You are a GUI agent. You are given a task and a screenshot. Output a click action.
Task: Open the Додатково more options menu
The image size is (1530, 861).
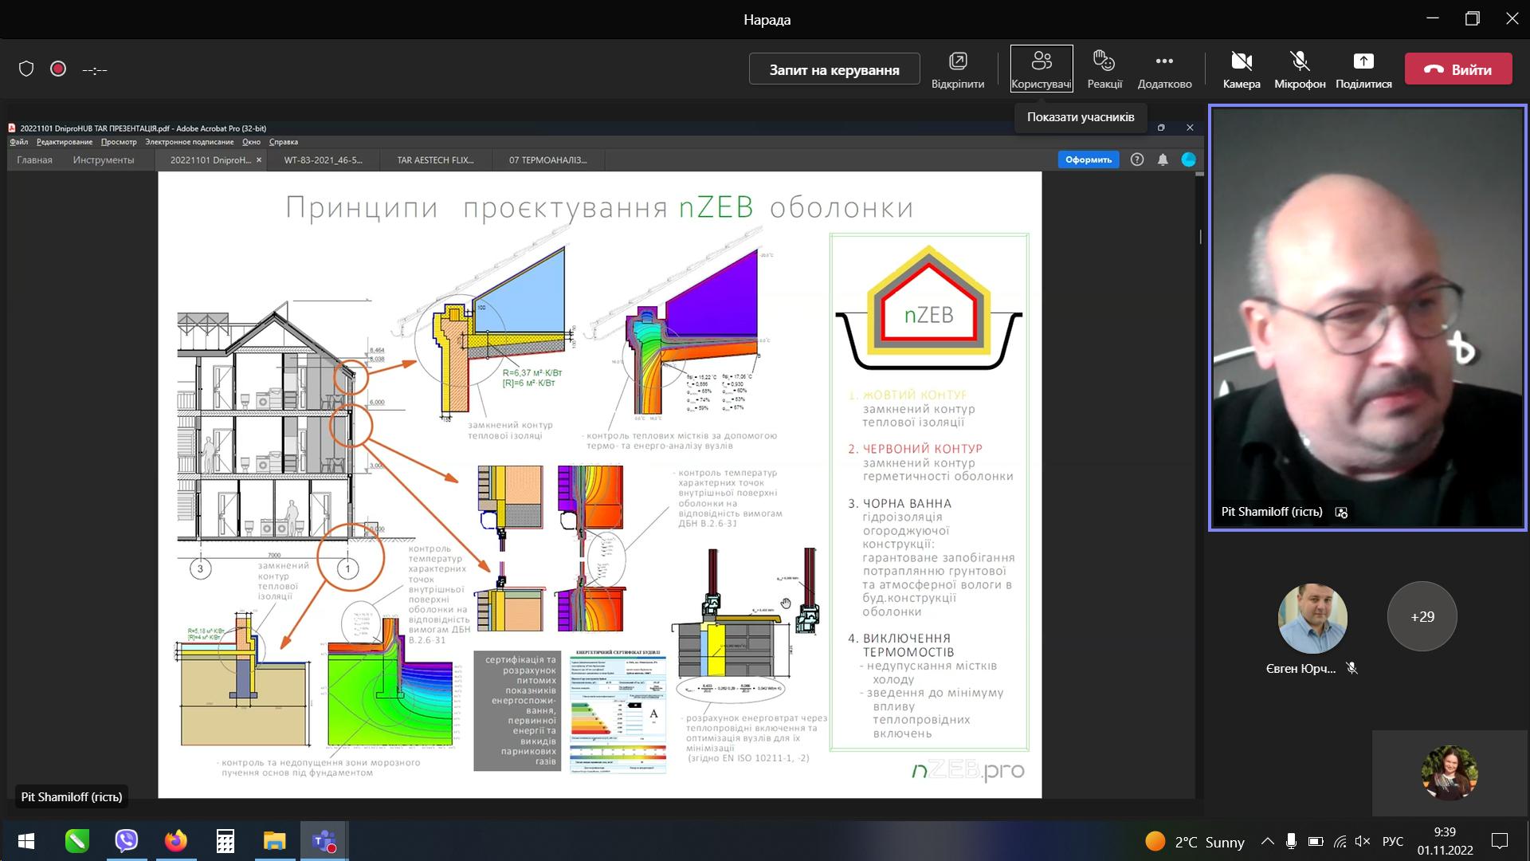1164,69
